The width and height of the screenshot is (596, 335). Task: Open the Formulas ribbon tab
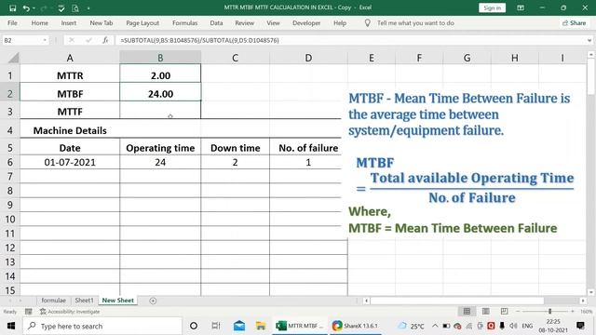(184, 22)
